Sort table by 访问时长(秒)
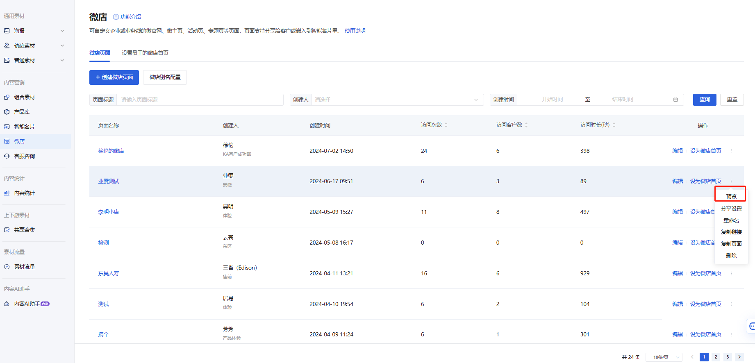The image size is (755, 363). tap(614, 125)
